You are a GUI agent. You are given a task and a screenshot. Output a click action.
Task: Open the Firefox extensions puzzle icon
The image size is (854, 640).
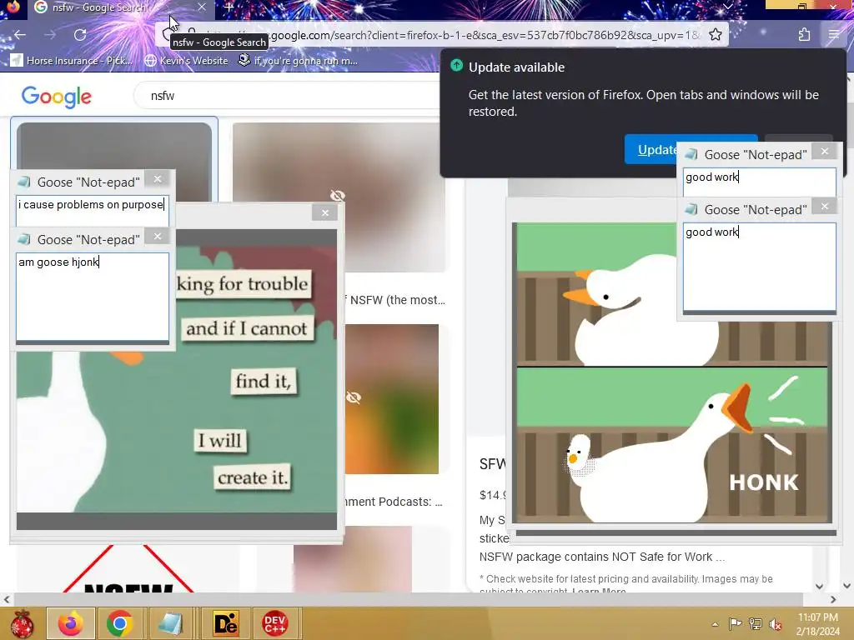pyautogui.click(x=804, y=35)
